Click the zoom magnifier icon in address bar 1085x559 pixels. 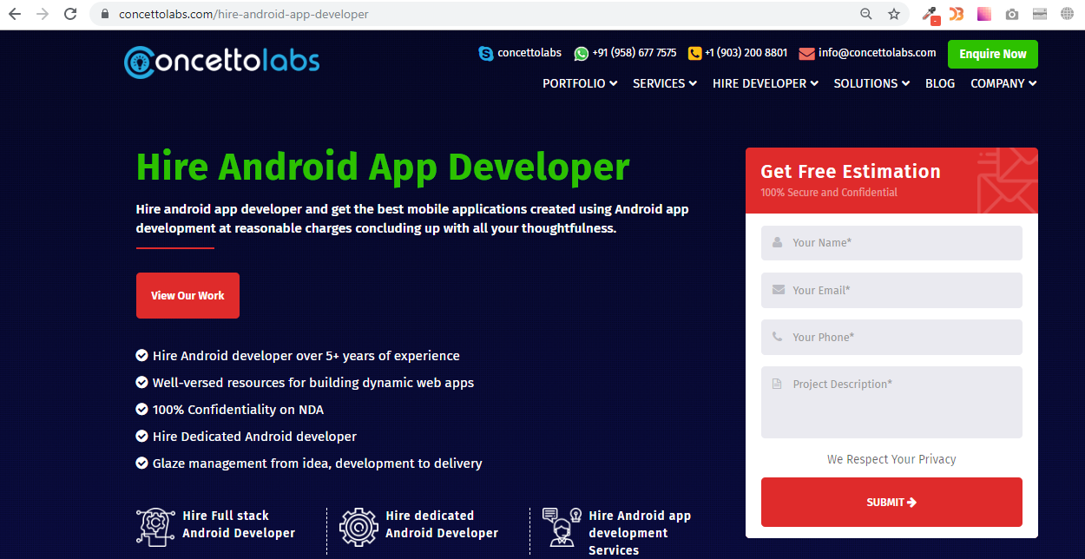[865, 14]
